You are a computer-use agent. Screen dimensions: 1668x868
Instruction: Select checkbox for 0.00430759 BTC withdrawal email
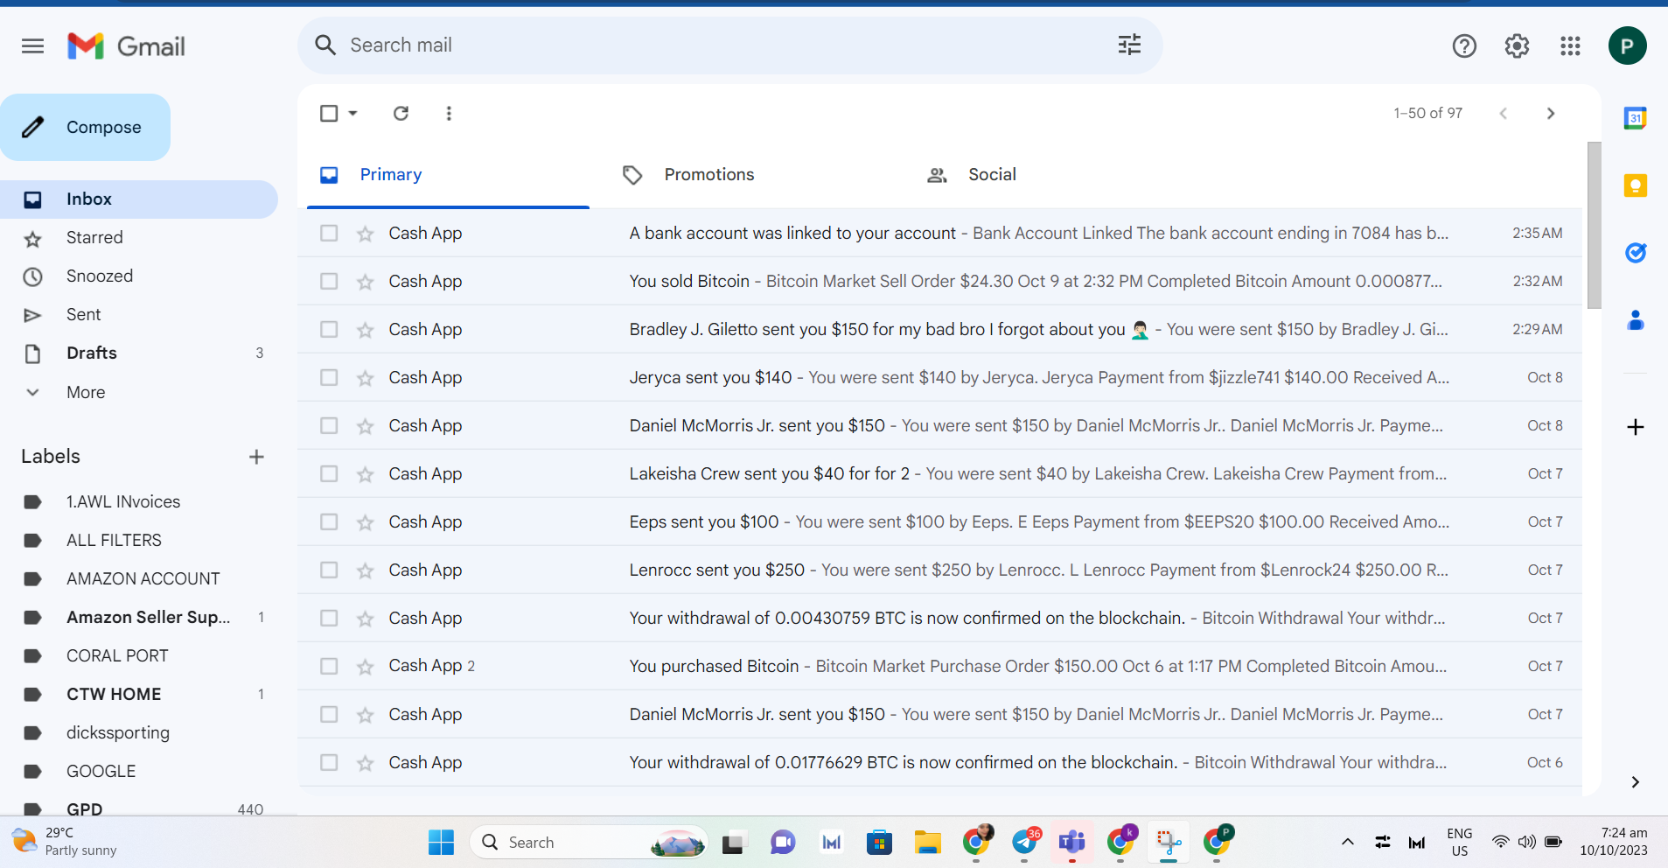(329, 618)
